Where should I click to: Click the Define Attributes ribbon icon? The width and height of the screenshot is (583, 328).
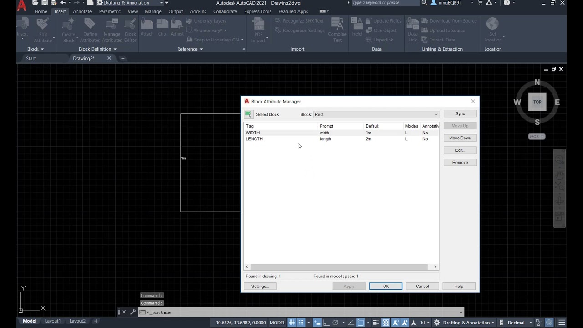(x=90, y=30)
